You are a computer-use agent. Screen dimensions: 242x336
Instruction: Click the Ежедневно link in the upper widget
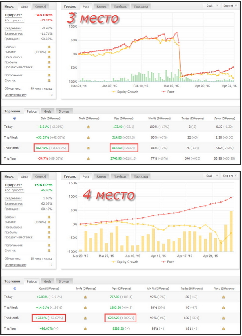13,28
